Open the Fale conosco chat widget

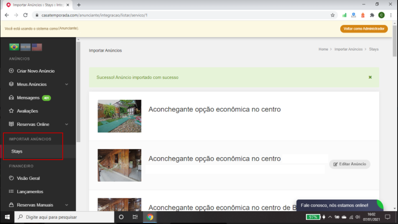[339, 205]
